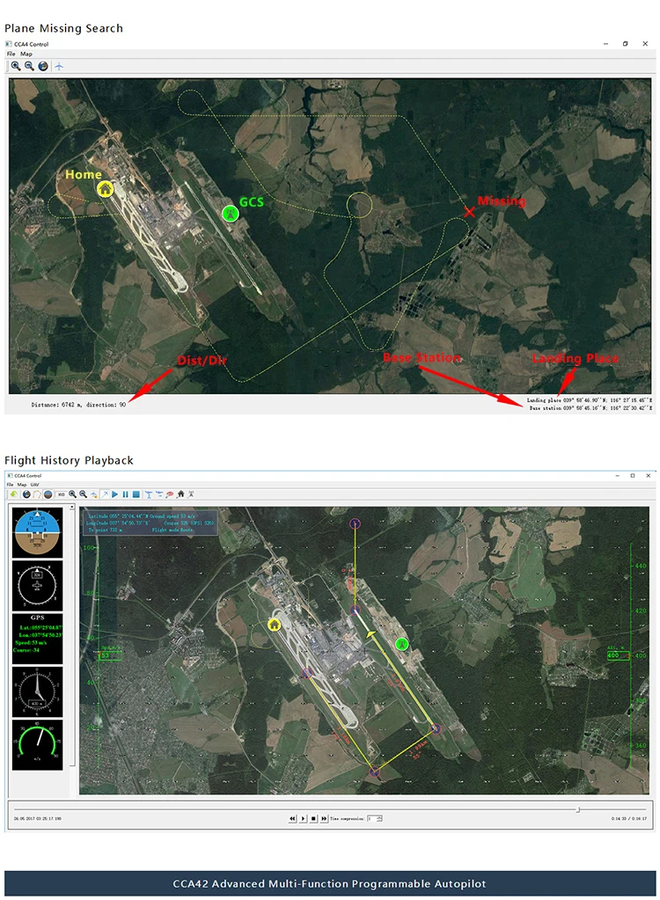Click the red Missing X marker

coord(469,212)
